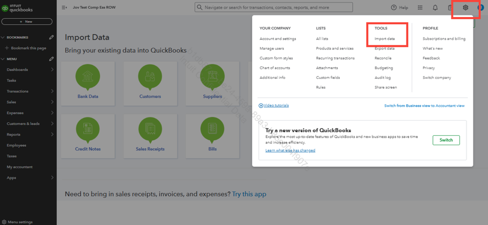Click the Bank Data import icon
Image resolution: width=488 pixels, height=225 pixels.
88,78
